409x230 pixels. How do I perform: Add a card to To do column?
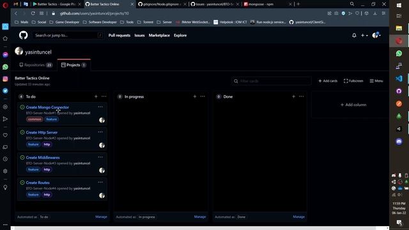[96, 96]
